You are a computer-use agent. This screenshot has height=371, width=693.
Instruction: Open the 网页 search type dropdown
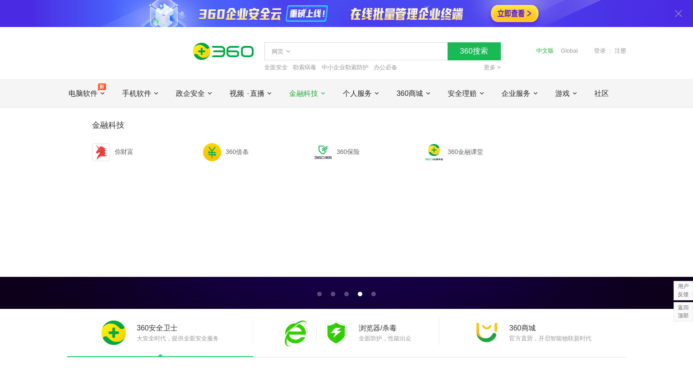(x=281, y=52)
